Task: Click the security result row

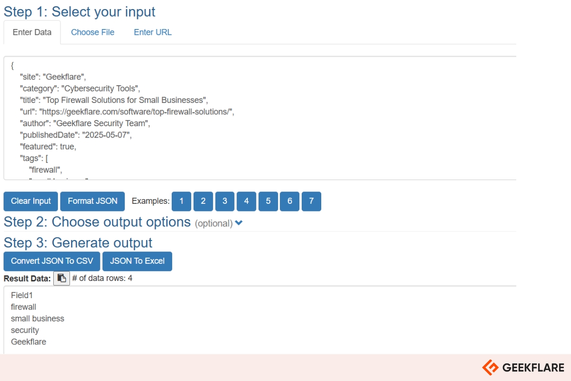Action: (x=25, y=331)
